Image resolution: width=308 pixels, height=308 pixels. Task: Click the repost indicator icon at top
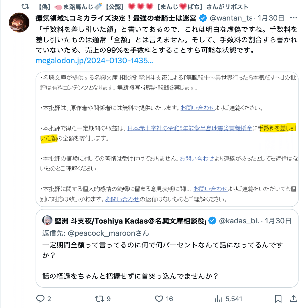(x=25, y=7)
